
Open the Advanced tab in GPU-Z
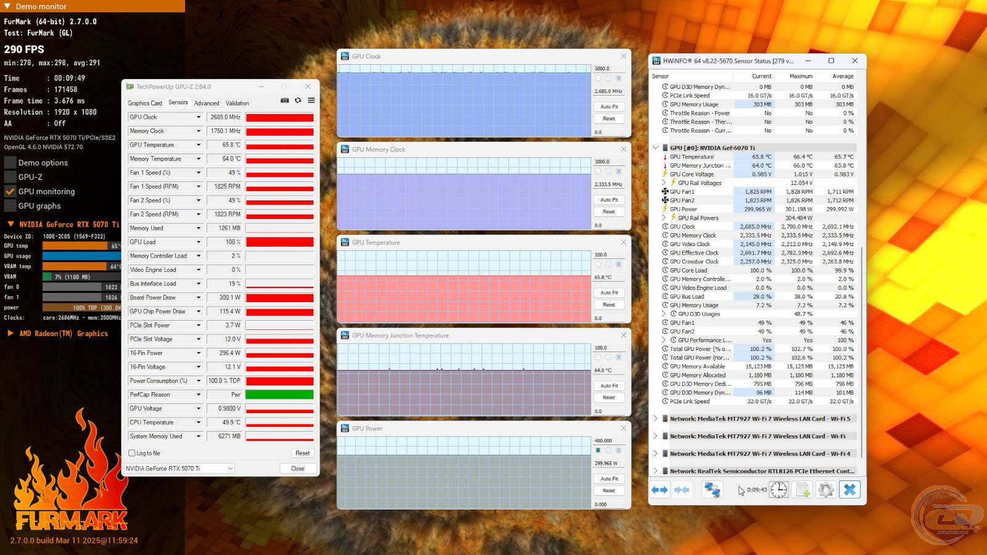coord(207,103)
